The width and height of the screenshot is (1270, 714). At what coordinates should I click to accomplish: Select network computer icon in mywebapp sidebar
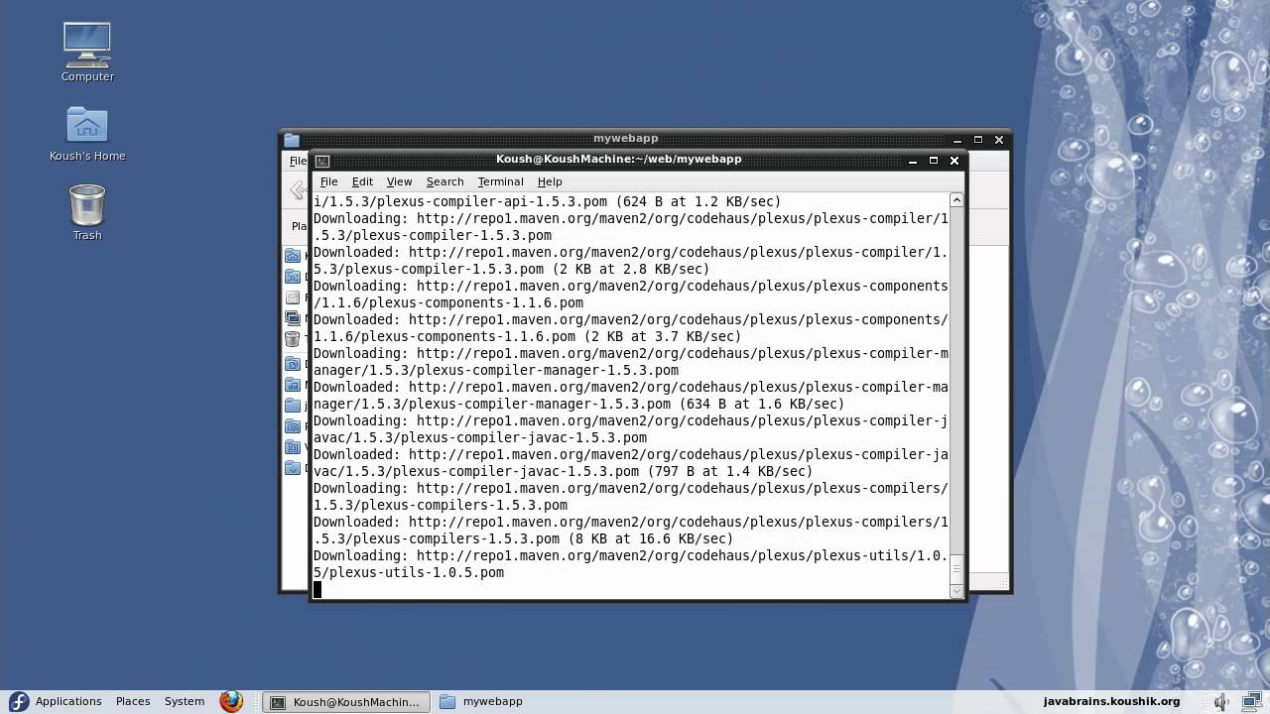(293, 318)
